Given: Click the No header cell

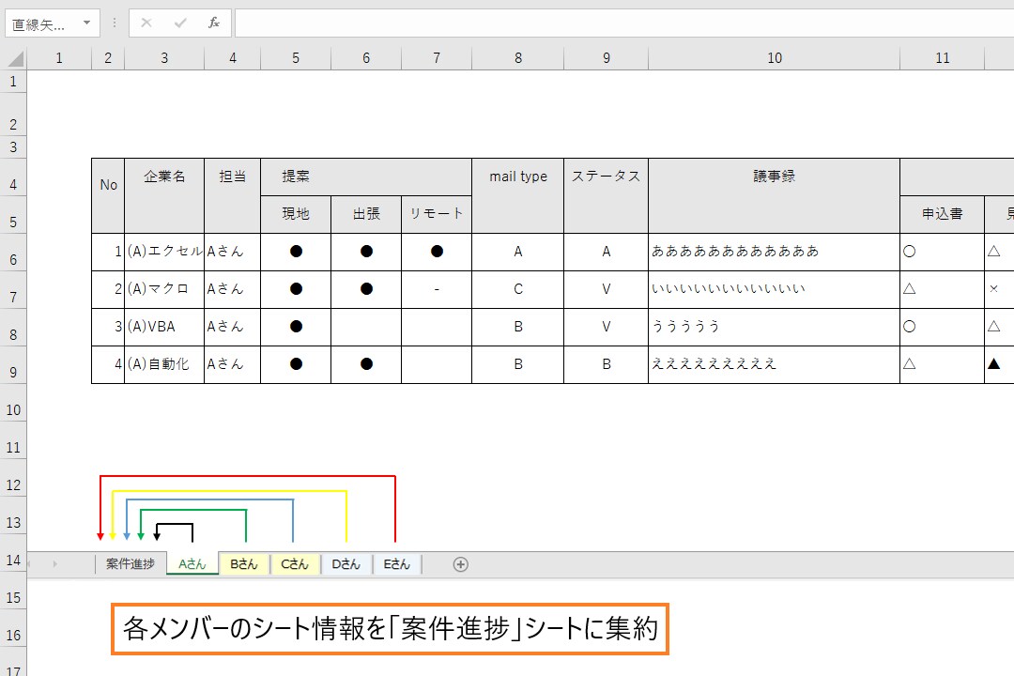Looking at the screenshot, I should click(108, 195).
